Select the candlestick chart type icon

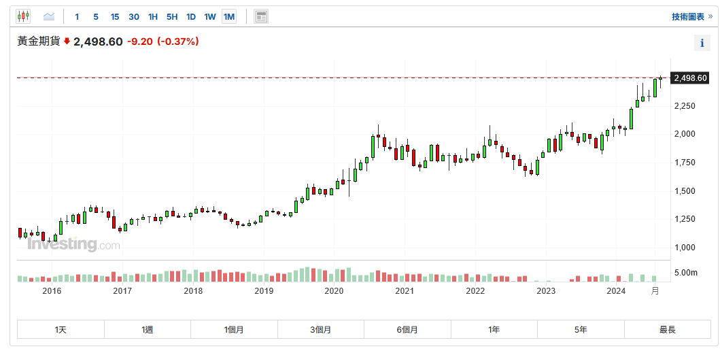click(x=23, y=16)
